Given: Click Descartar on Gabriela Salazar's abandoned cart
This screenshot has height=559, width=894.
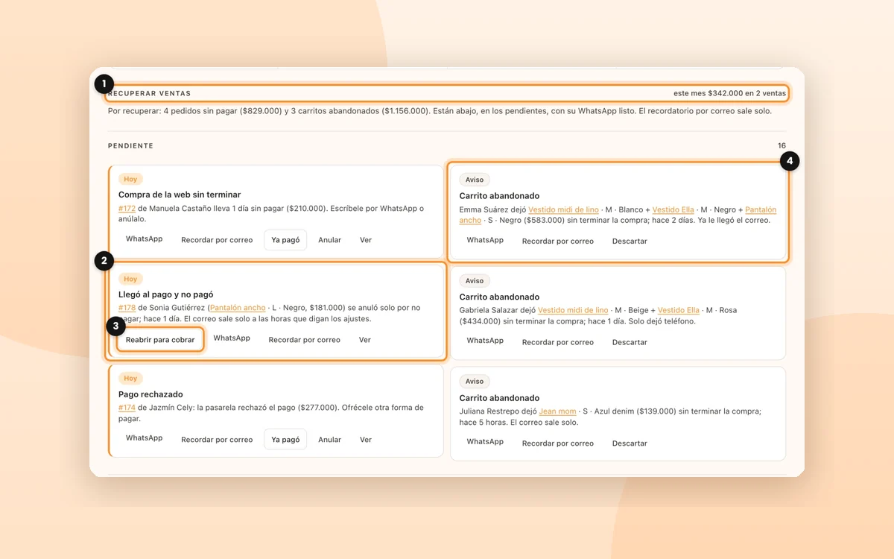Looking at the screenshot, I should 630,342.
